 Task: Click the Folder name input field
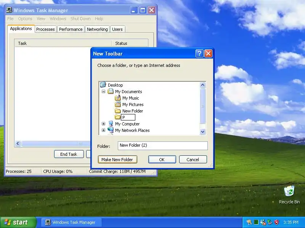click(x=163, y=146)
